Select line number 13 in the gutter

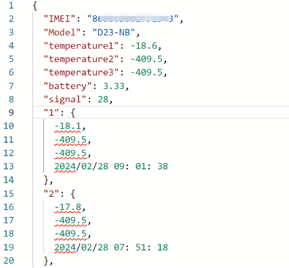(x=9, y=166)
